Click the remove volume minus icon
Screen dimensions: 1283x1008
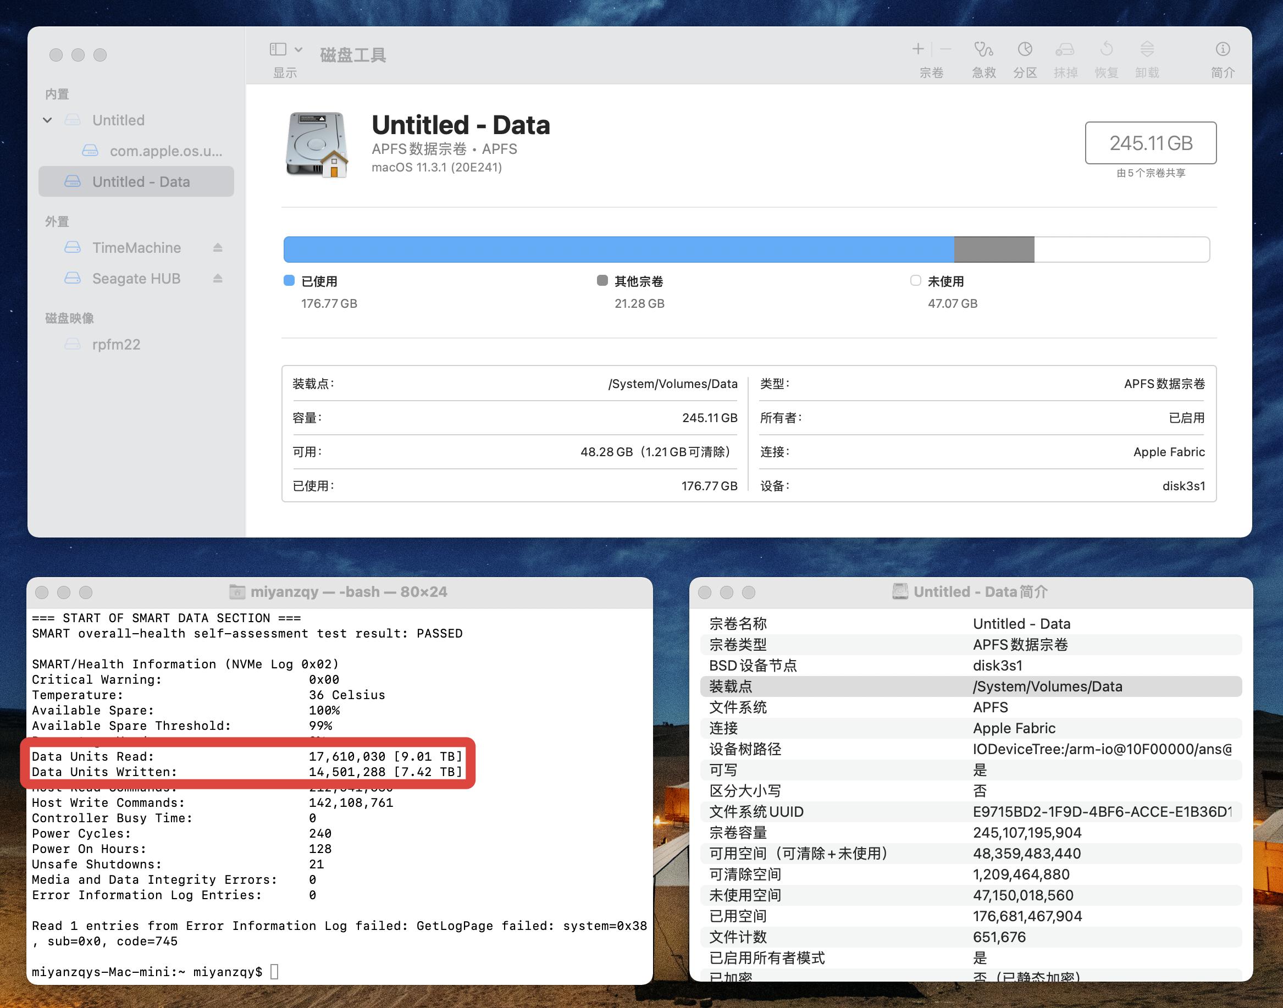point(945,49)
